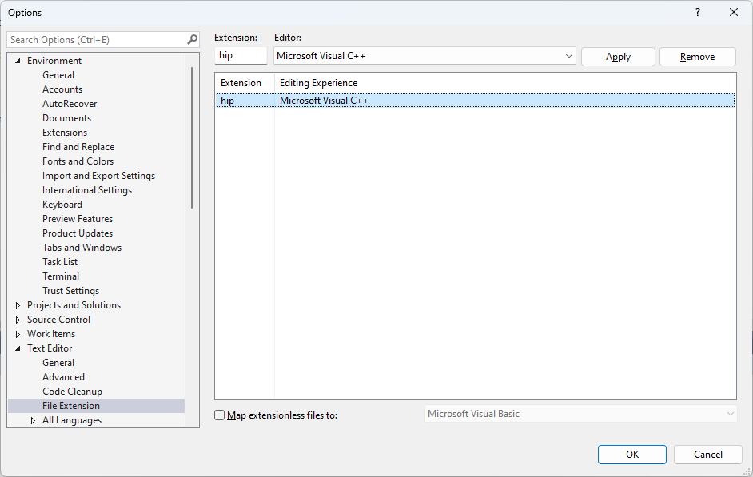Expand the Projects and Solutions node

(x=18, y=304)
